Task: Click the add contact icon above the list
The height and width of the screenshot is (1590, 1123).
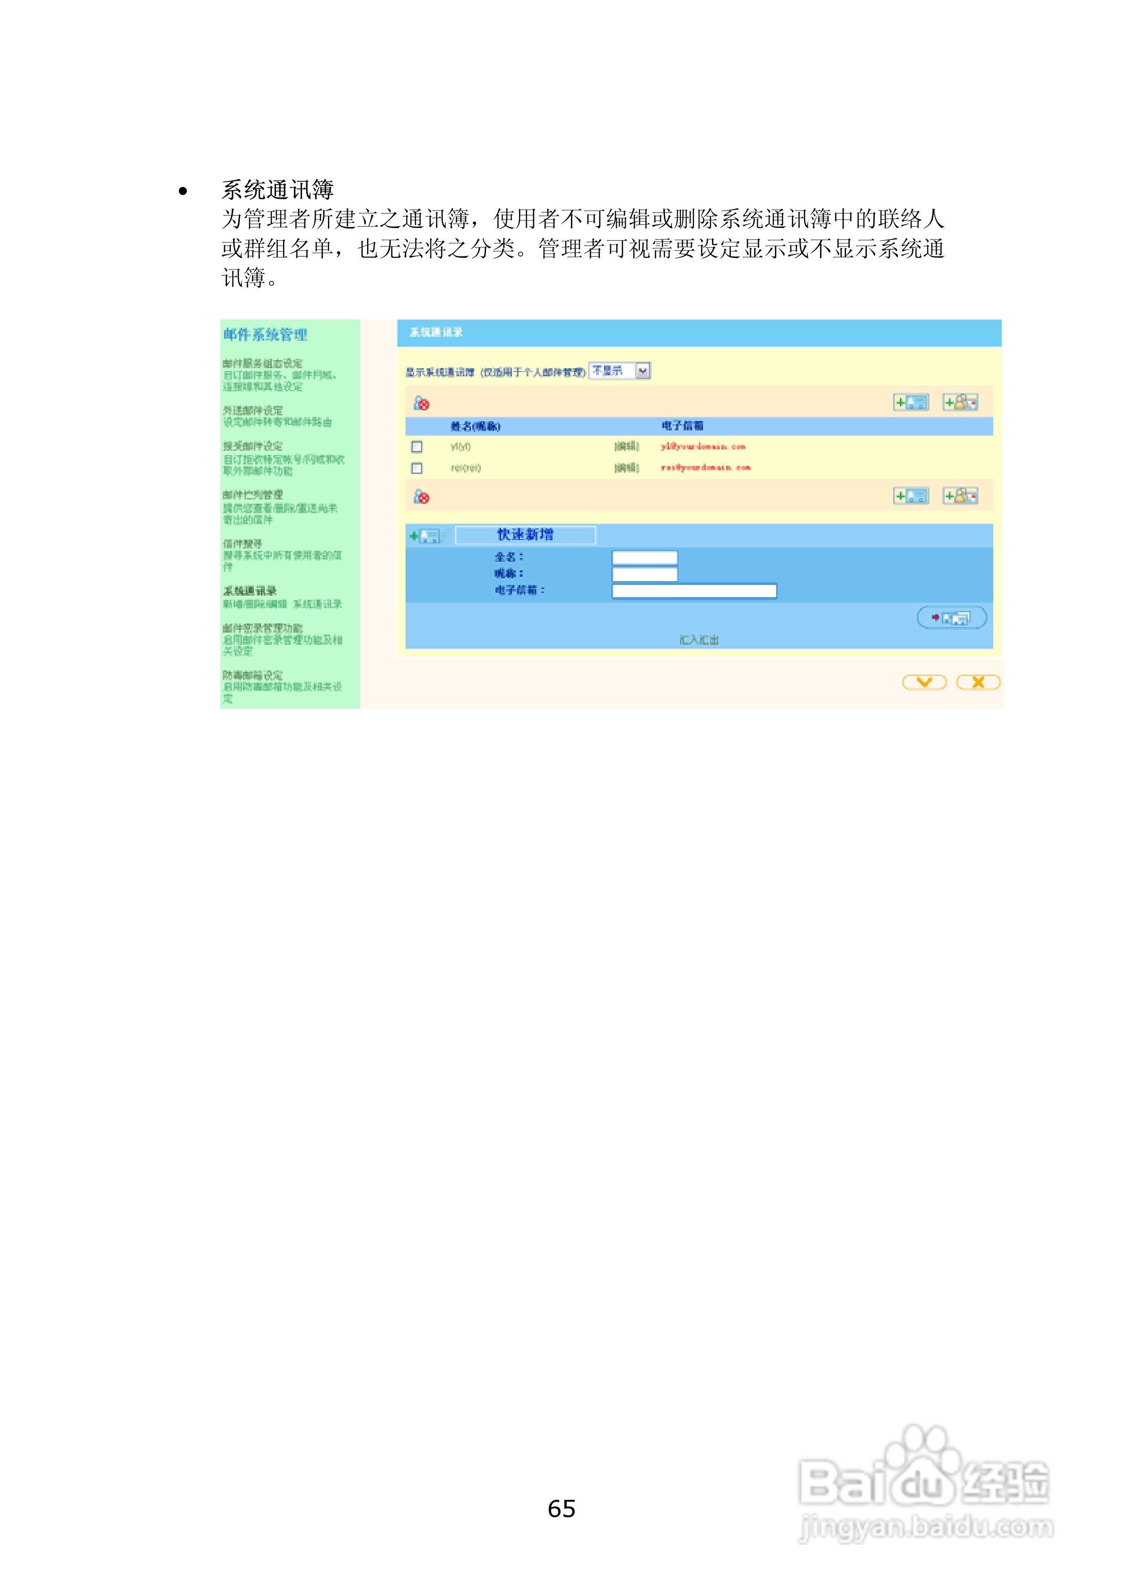Action: (x=912, y=402)
